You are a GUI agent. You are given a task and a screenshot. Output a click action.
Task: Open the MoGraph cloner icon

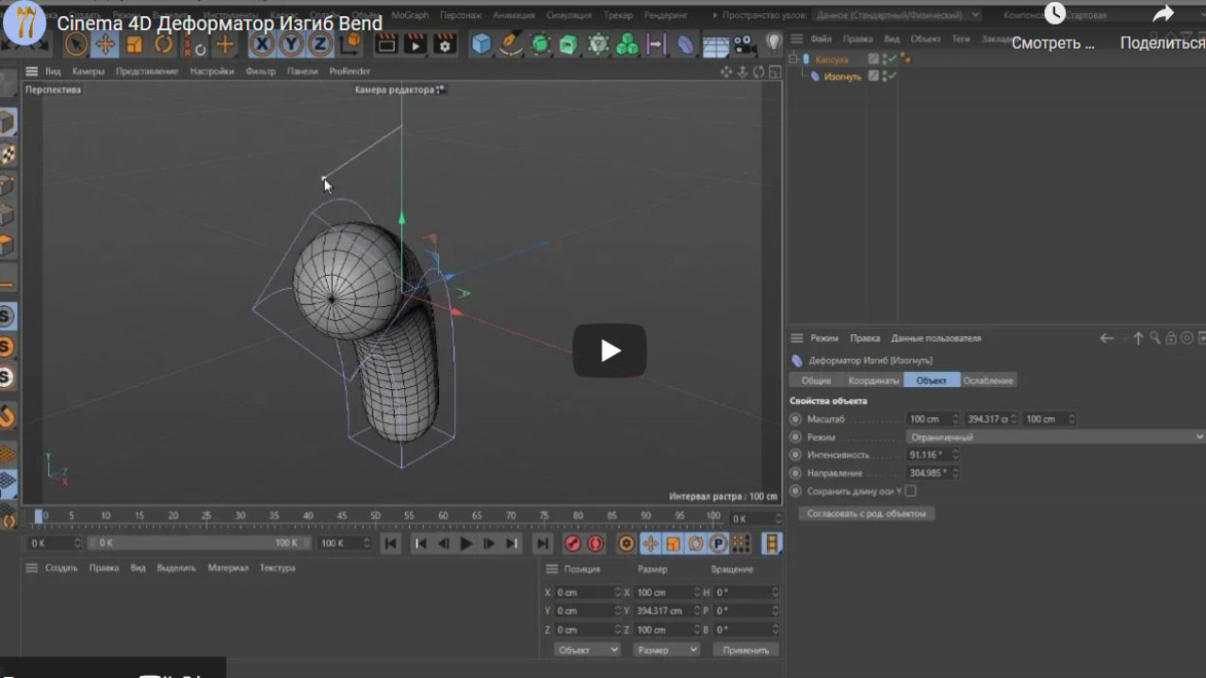coord(627,44)
